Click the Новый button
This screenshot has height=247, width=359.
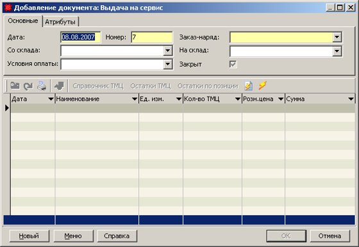[x=29, y=236]
